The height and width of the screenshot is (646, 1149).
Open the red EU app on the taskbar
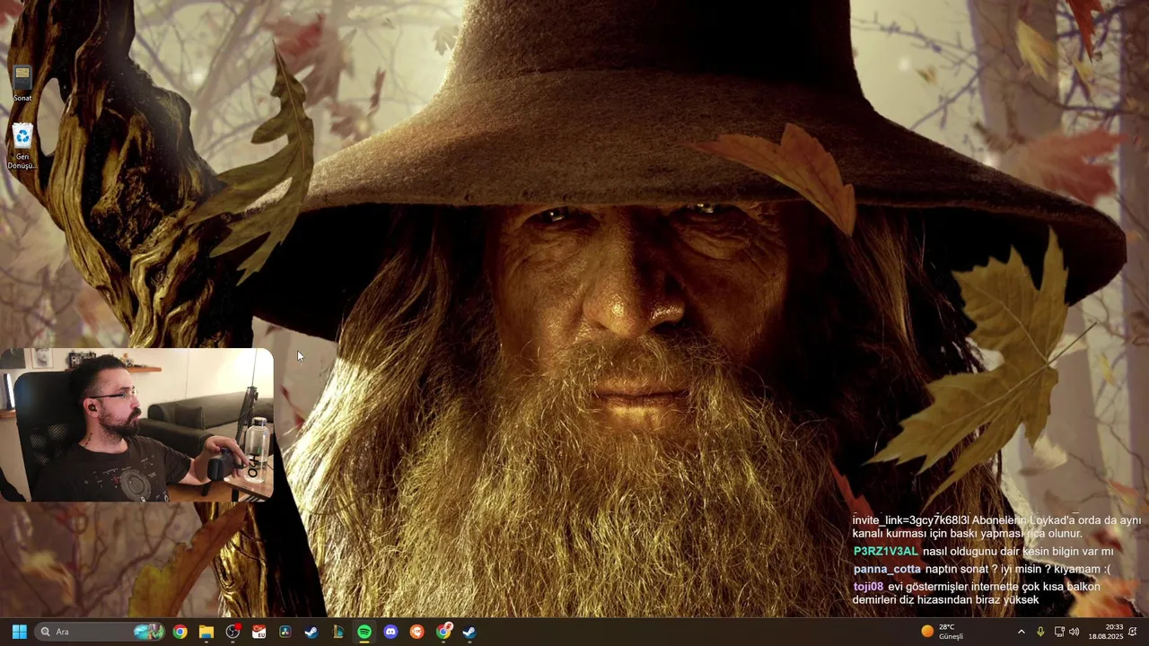click(x=259, y=632)
